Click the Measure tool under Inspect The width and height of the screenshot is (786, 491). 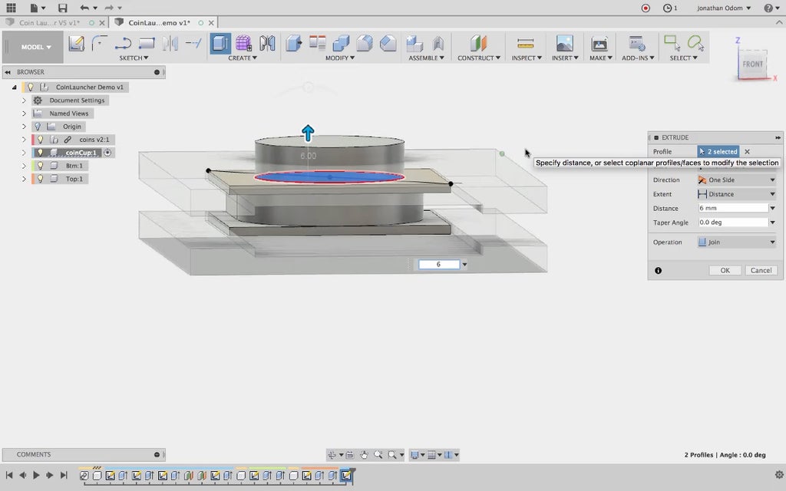point(525,44)
